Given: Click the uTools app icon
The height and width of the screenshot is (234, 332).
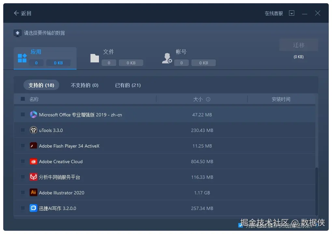Looking at the screenshot, I should [34, 130].
